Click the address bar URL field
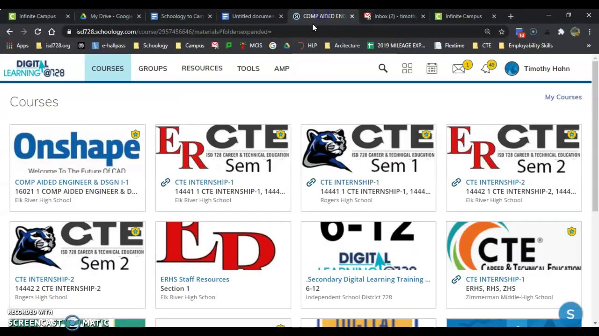599x336 pixels. pyautogui.click(x=276, y=32)
